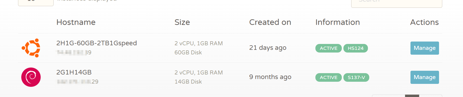
Task: Click the S137-V node badge
Action: [x=356, y=77]
